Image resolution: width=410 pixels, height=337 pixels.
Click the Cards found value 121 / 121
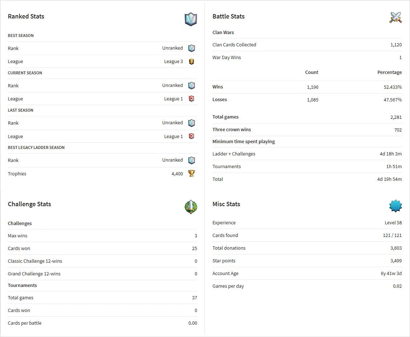pyautogui.click(x=392, y=235)
